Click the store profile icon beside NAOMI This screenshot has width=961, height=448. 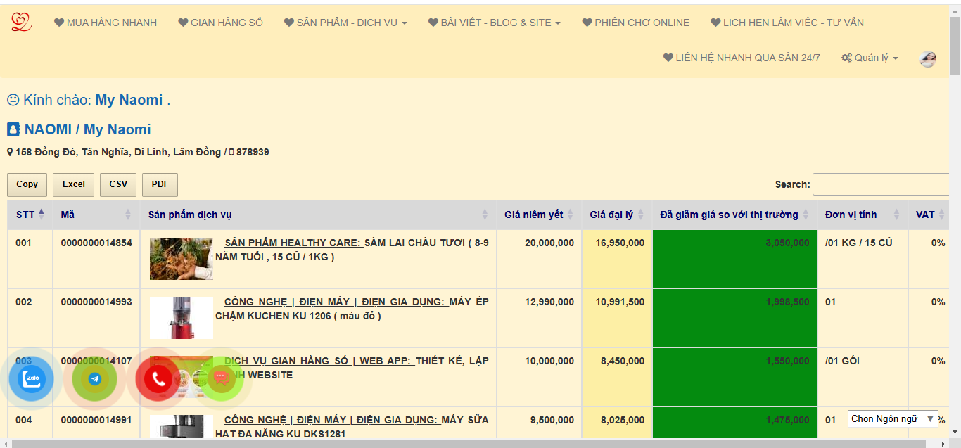(13, 129)
